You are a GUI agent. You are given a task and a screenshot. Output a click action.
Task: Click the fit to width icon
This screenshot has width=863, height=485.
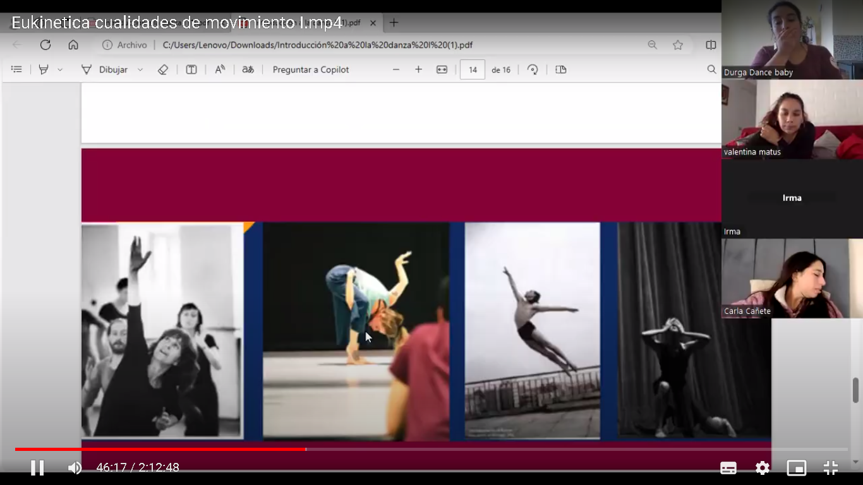pos(442,69)
